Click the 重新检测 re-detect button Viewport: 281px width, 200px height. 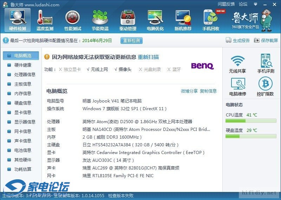pyautogui.click(x=131, y=40)
